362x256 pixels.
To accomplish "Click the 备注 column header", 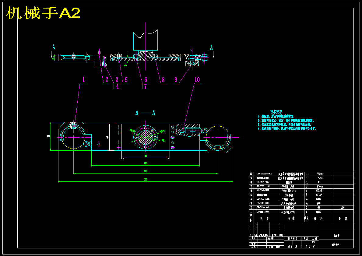I will coord(343,218).
